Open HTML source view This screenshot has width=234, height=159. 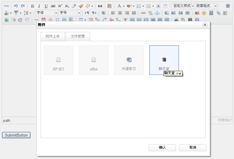6,6
